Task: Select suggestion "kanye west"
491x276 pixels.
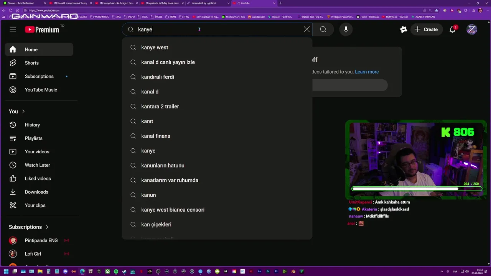Action: coord(217,48)
